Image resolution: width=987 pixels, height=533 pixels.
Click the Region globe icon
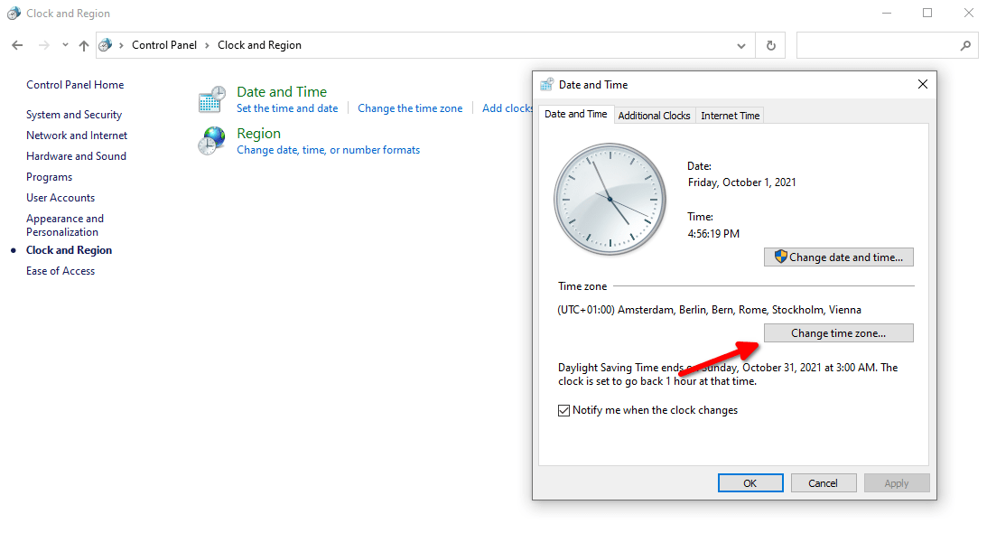[211, 140]
